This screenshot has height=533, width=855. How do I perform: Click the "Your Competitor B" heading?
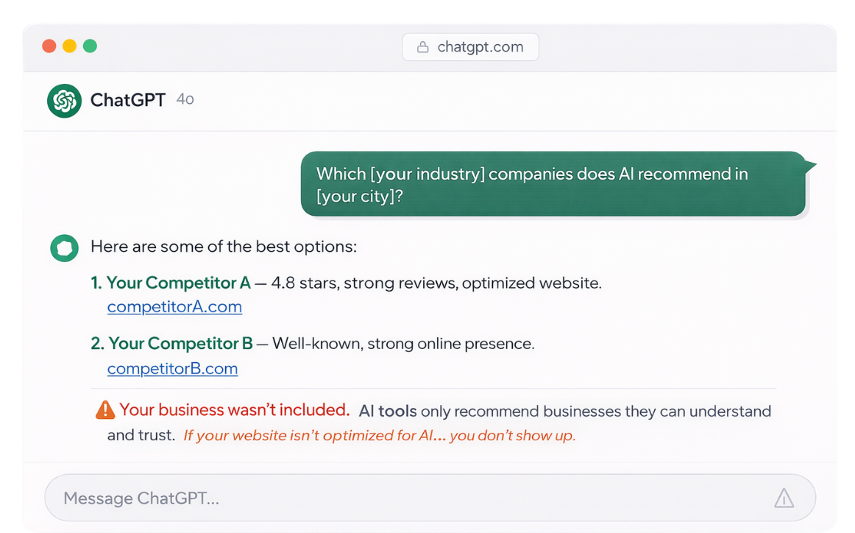point(180,344)
